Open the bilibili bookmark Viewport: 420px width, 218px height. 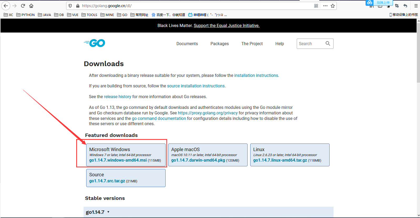tap(208, 15)
